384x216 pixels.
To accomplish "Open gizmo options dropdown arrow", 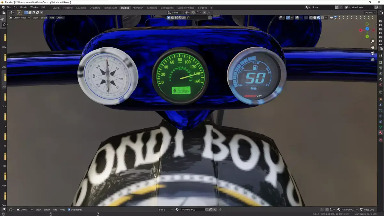I will coord(291,18).
